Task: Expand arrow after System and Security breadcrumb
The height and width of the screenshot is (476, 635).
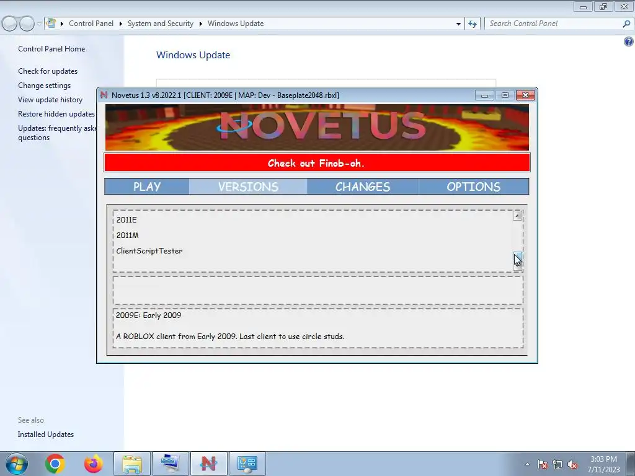Action: click(200, 24)
